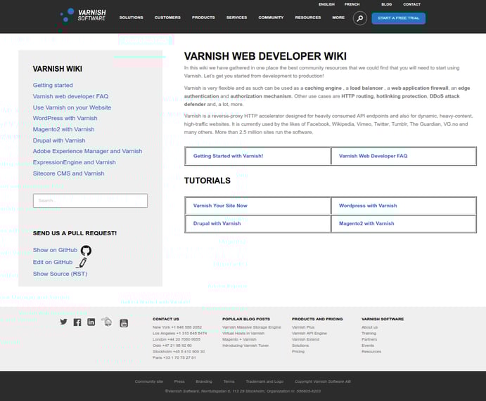The image size is (486, 401).
Task: Open Magento2 with Varnish sidebar link
Action: pyautogui.click(x=63, y=129)
